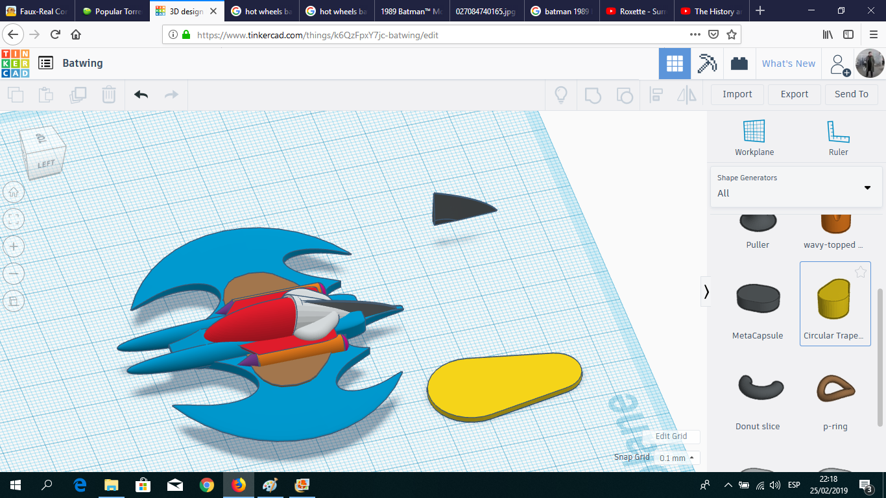Click the Import button
This screenshot has height=498, width=886.
(x=737, y=94)
